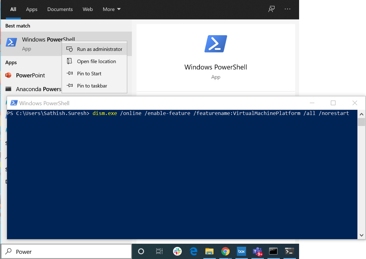Open Command Prompt from taskbar
This screenshot has height=259, width=366.
click(273, 251)
